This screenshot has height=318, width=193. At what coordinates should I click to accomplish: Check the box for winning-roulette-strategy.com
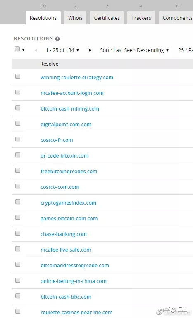[18, 76]
